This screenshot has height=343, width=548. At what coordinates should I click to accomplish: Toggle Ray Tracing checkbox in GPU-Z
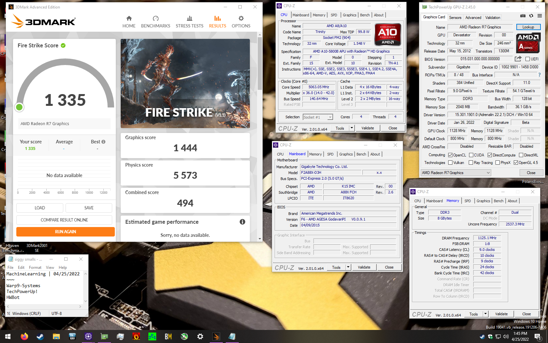tap(471, 163)
